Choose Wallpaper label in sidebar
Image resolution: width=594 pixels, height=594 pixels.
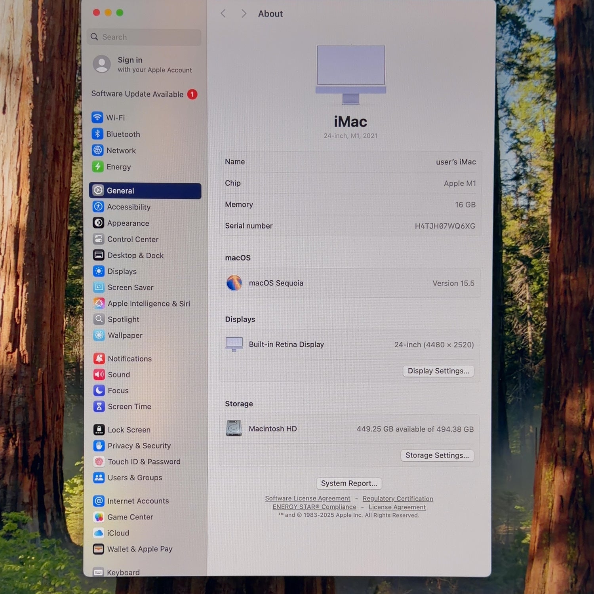[x=125, y=335]
